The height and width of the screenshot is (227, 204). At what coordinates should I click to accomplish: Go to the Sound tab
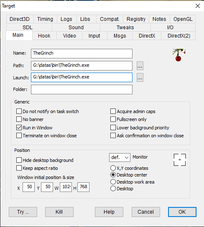tap(76, 27)
